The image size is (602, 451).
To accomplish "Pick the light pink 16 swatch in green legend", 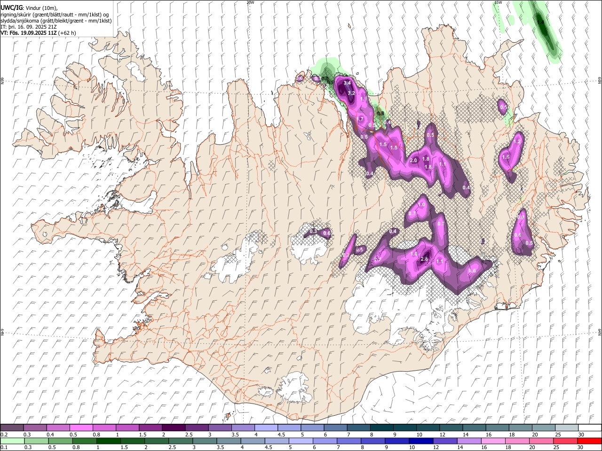I will click(x=493, y=441).
